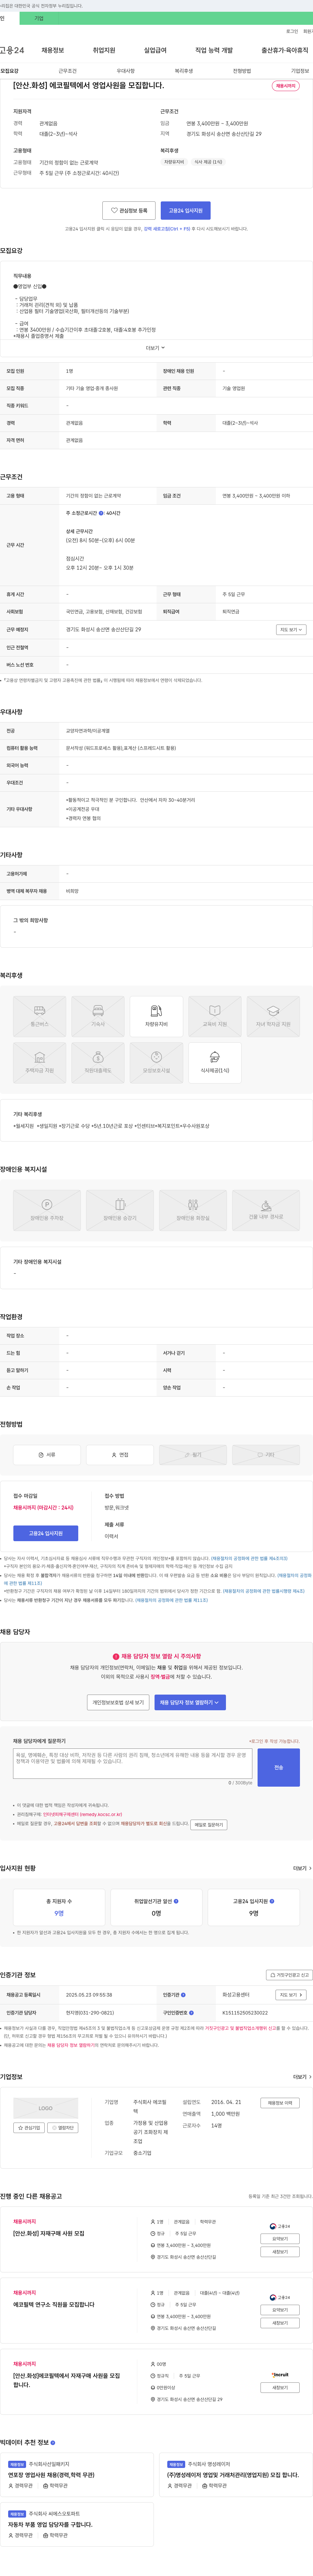This screenshot has height=2576, width=313.
Task: Go to the 고용24 home logo
Action: 12,50
